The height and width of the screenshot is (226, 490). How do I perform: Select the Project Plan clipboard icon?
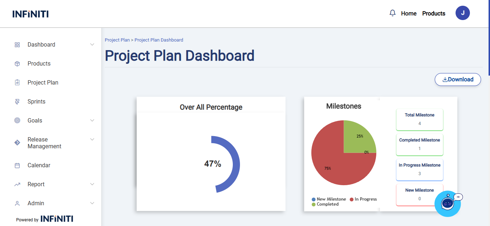tap(17, 83)
